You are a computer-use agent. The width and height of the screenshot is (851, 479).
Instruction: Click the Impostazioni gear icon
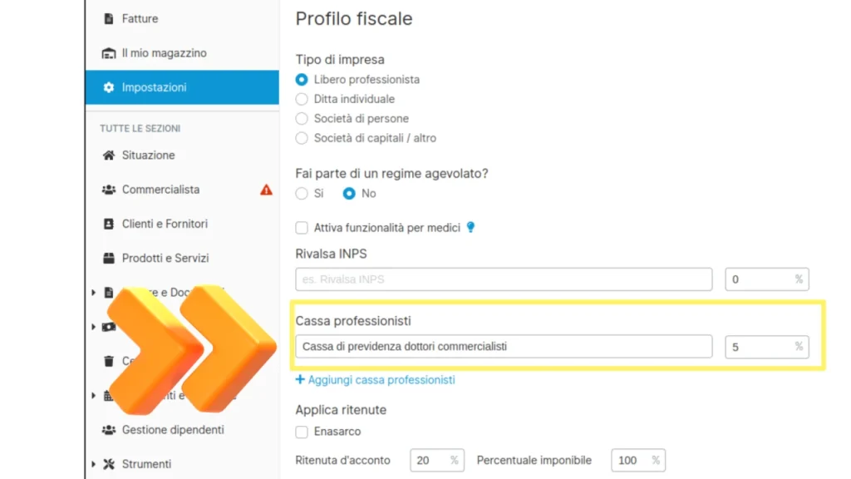click(x=109, y=87)
